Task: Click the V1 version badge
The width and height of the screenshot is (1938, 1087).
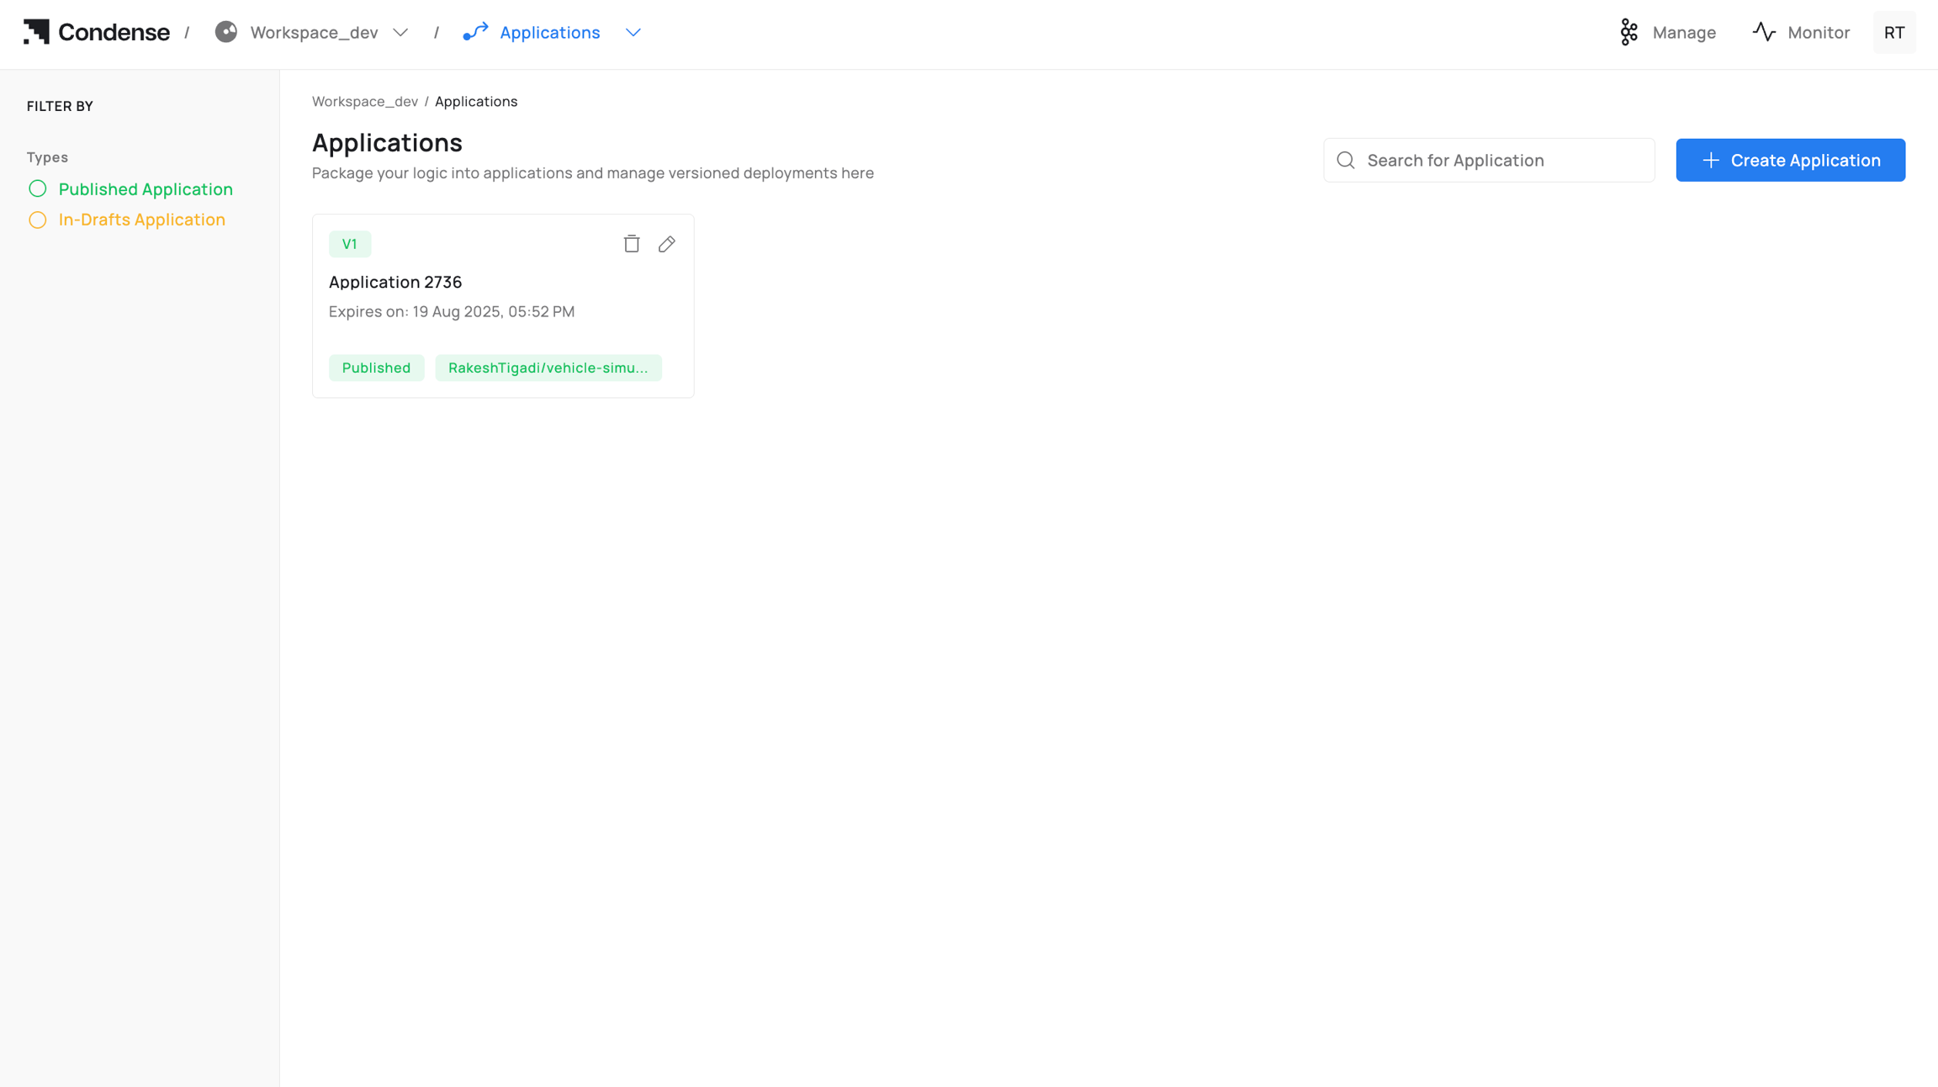Action: click(350, 244)
